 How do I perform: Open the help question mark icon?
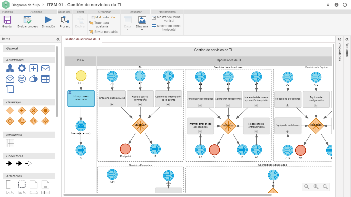[337, 5]
